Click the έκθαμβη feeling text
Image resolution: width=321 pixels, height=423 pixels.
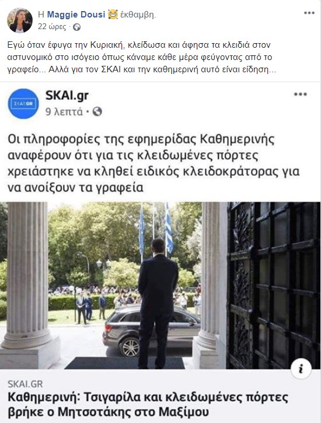(x=138, y=15)
